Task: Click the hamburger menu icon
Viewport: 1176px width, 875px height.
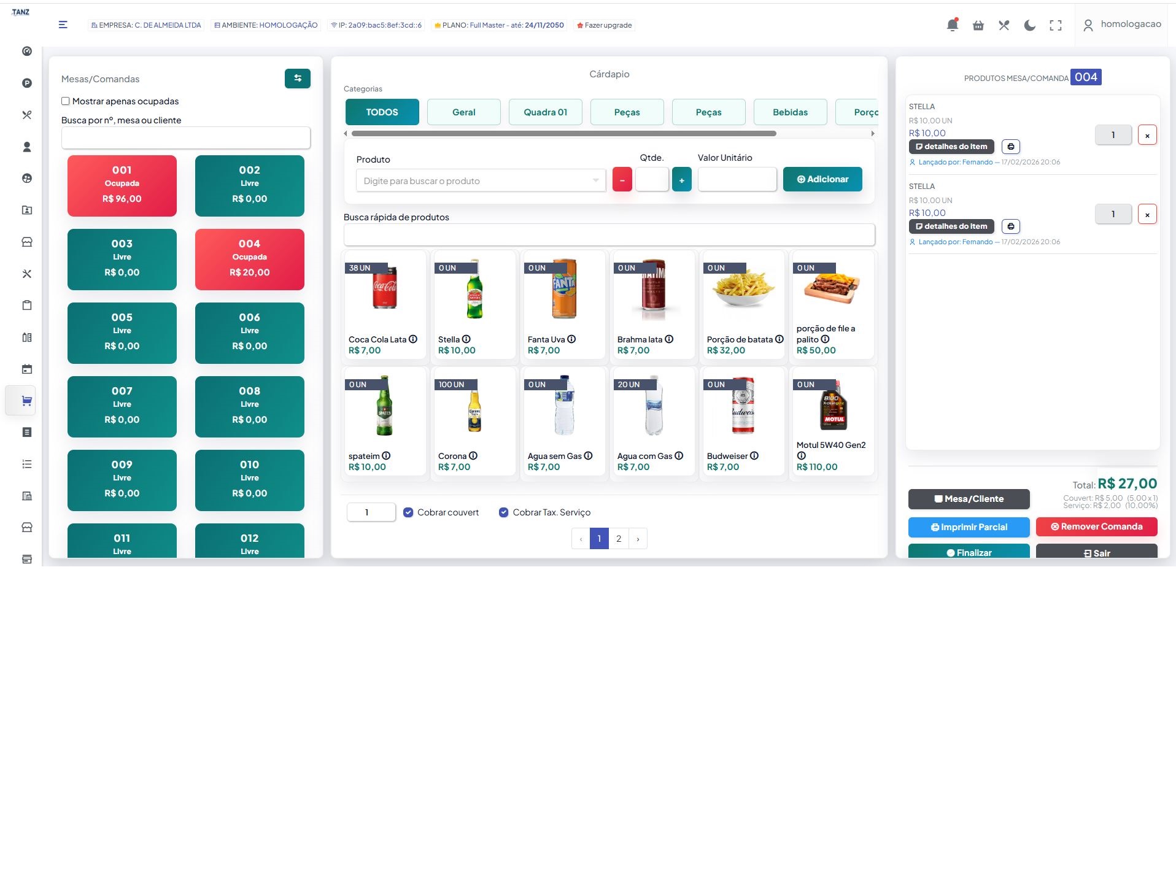Action: 63,25
